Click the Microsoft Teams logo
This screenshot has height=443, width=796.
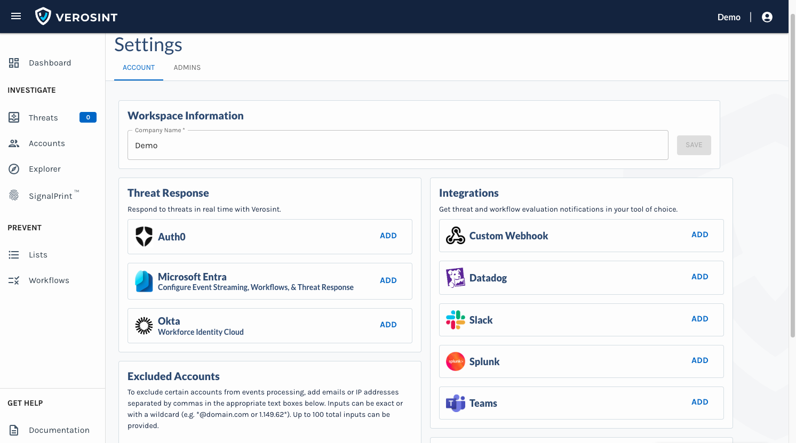click(456, 404)
